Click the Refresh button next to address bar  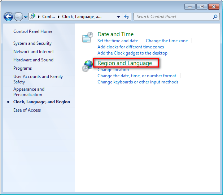pos(127,17)
